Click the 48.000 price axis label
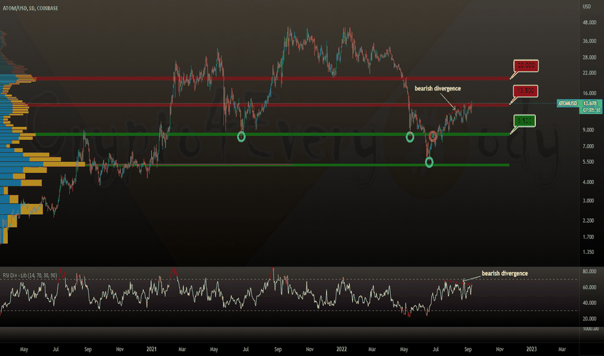This screenshot has width=604, height=356. pos(590,23)
